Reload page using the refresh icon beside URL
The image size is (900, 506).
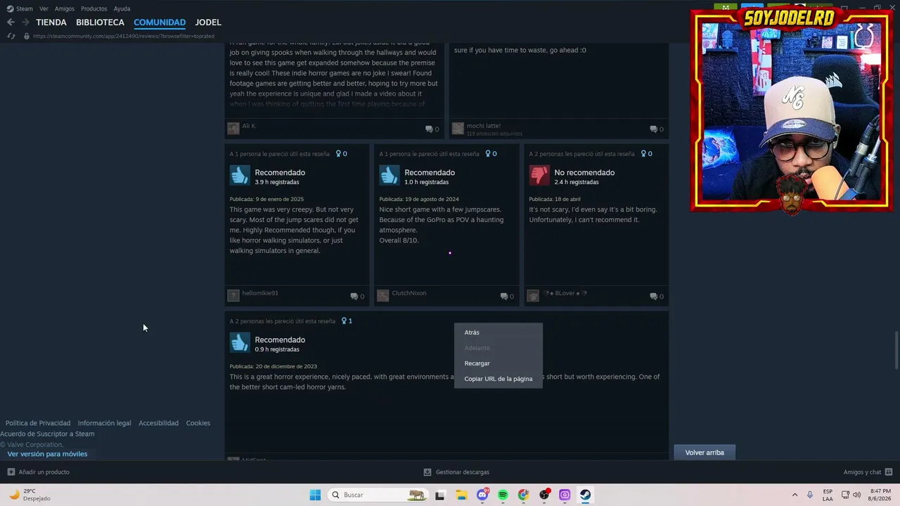pos(11,36)
